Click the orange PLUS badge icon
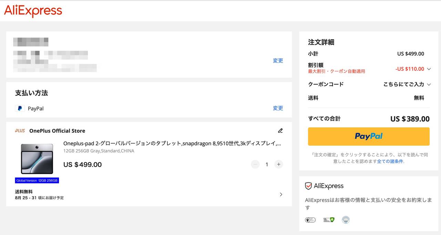The height and width of the screenshot is (235, 441). coord(20,131)
